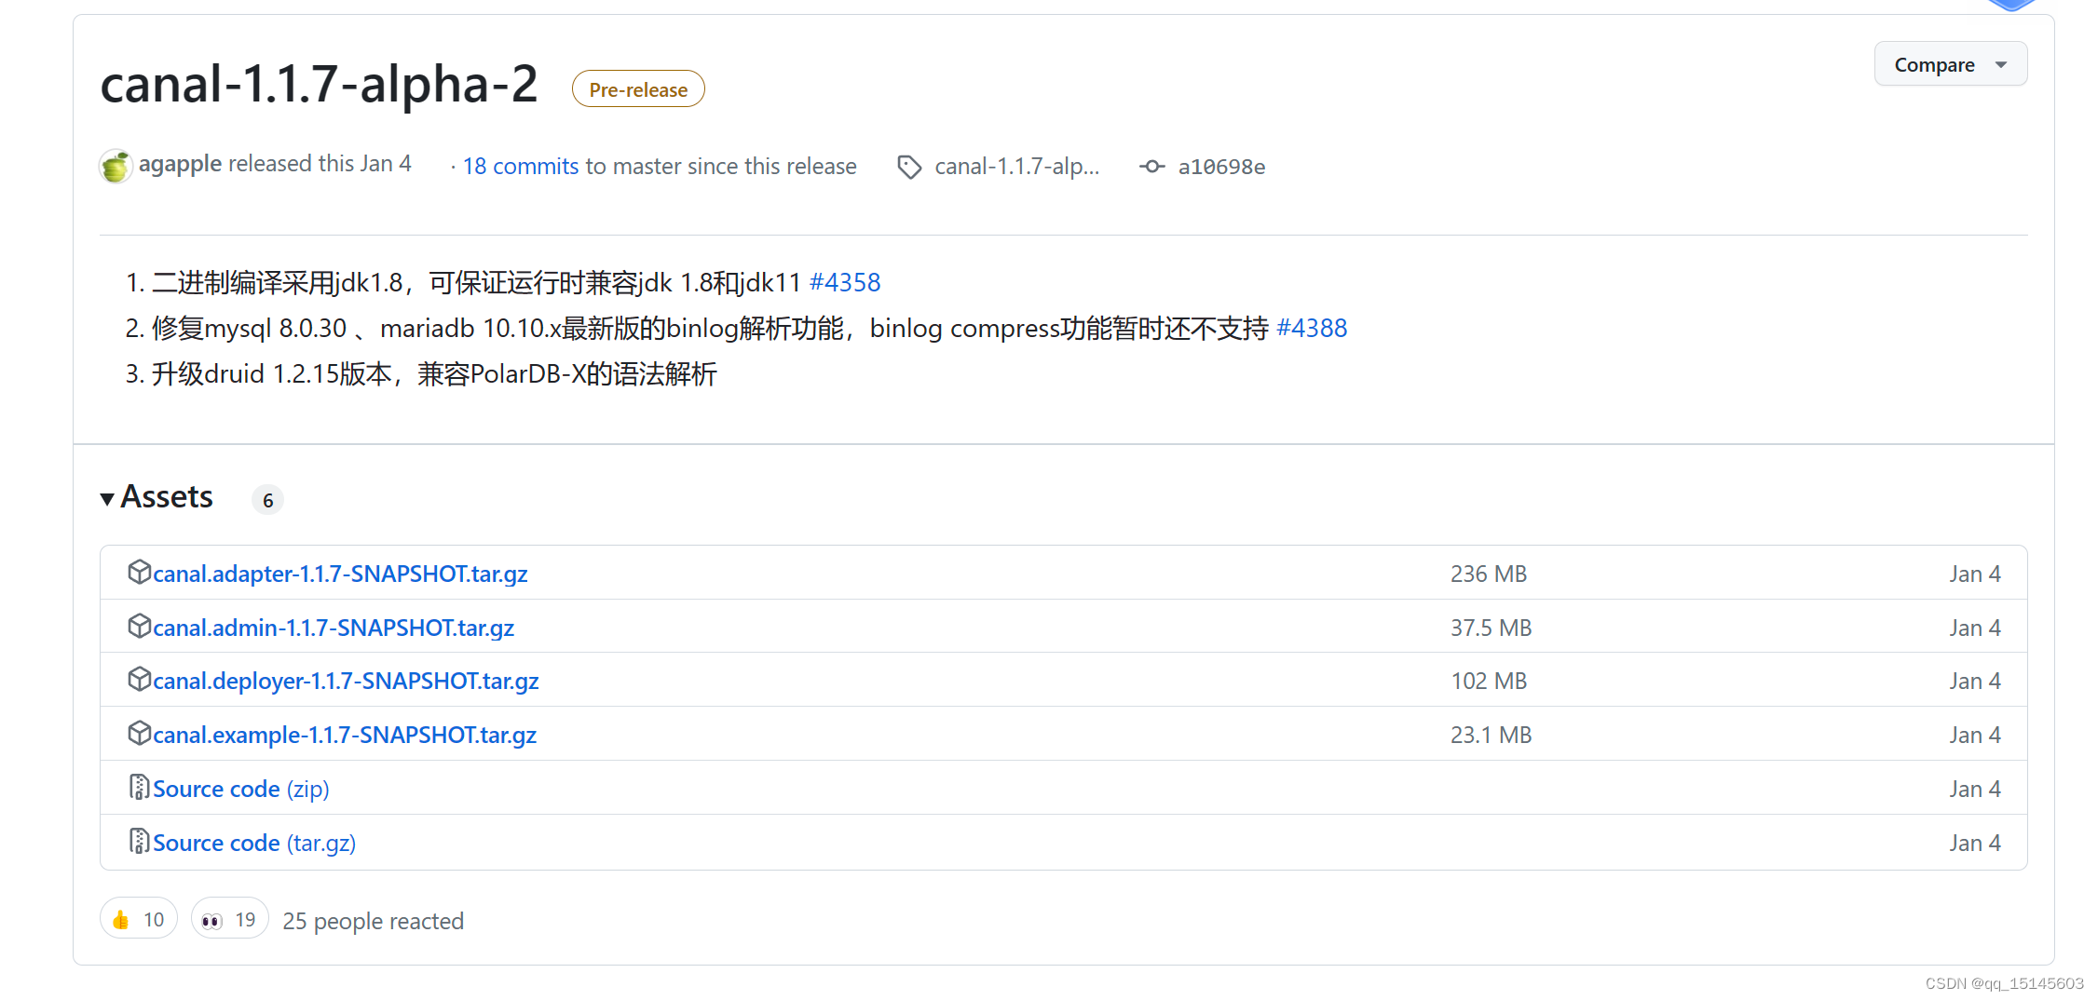
Task: Open the 18 commits link
Action: click(520, 166)
